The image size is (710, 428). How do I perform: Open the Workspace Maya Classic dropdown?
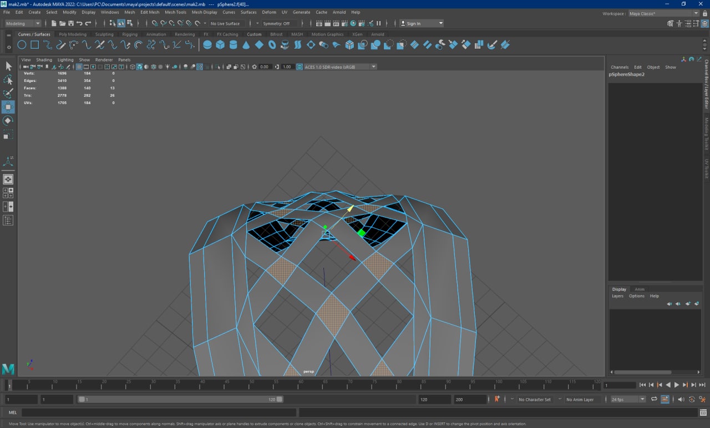663,13
